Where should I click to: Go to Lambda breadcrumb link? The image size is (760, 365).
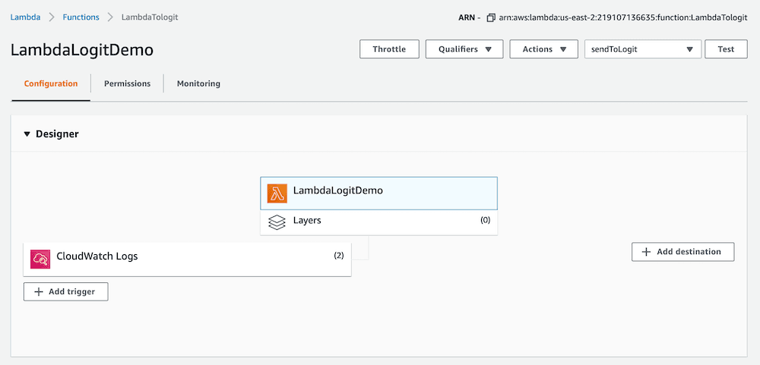point(25,17)
